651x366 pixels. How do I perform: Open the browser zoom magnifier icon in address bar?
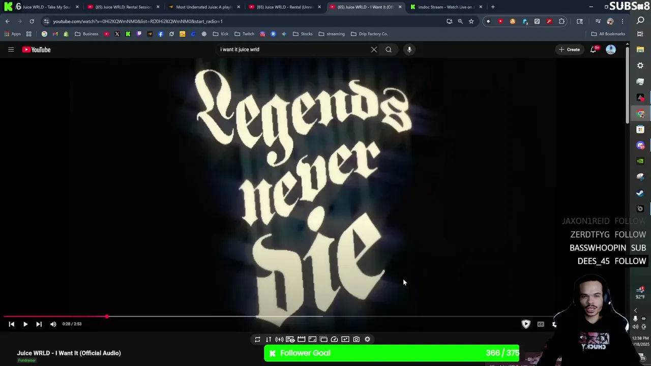[460, 21]
